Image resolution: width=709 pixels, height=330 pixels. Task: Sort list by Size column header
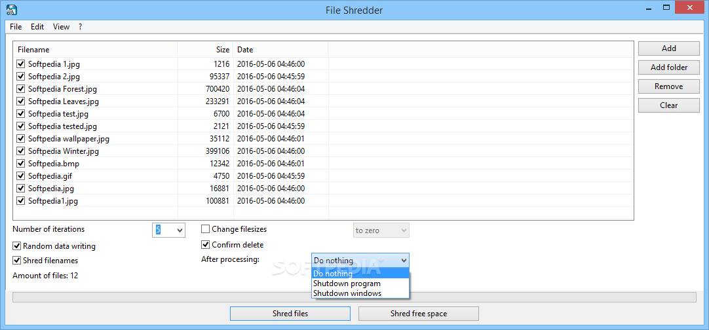(x=205, y=50)
